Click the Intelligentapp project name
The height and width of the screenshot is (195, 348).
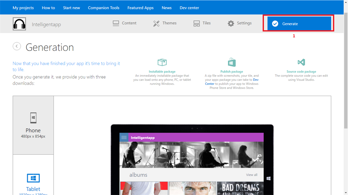46,24
